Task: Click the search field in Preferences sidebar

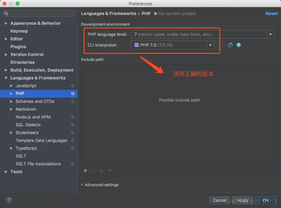Action: 39,13
